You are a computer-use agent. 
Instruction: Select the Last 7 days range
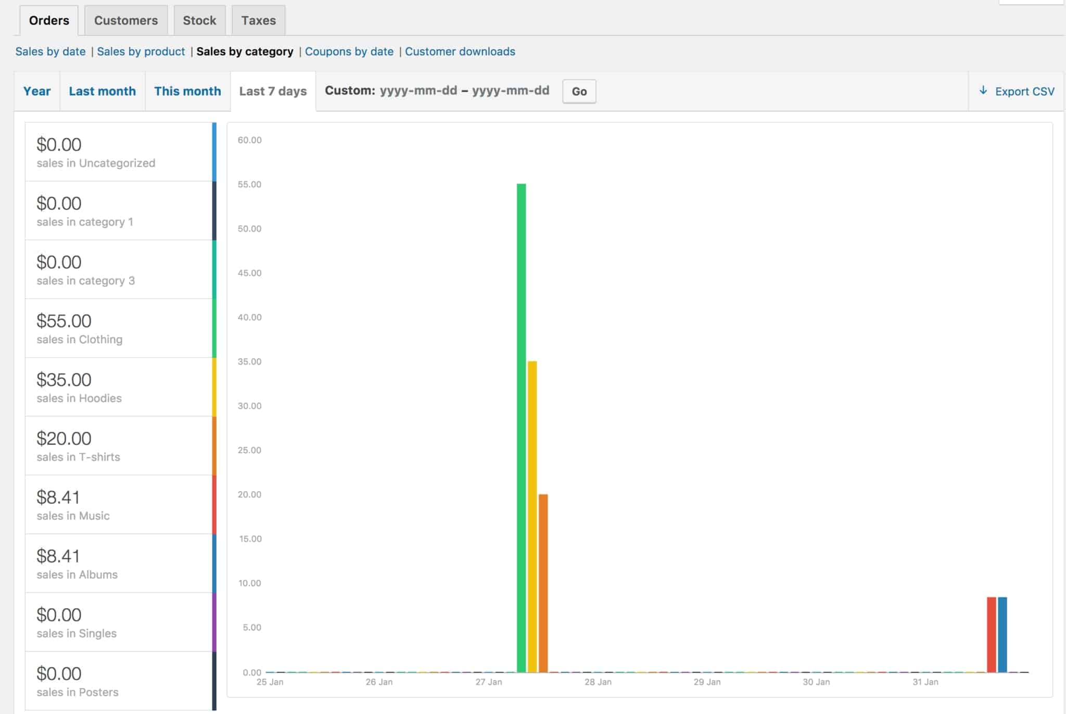tap(273, 91)
